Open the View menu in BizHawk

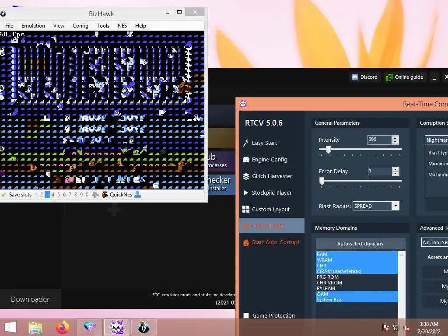tap(59, 26)
